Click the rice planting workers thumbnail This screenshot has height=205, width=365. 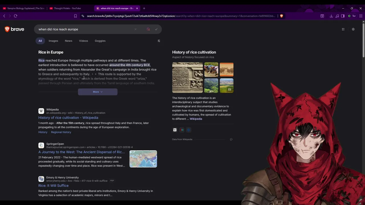[x=211, y=69]
